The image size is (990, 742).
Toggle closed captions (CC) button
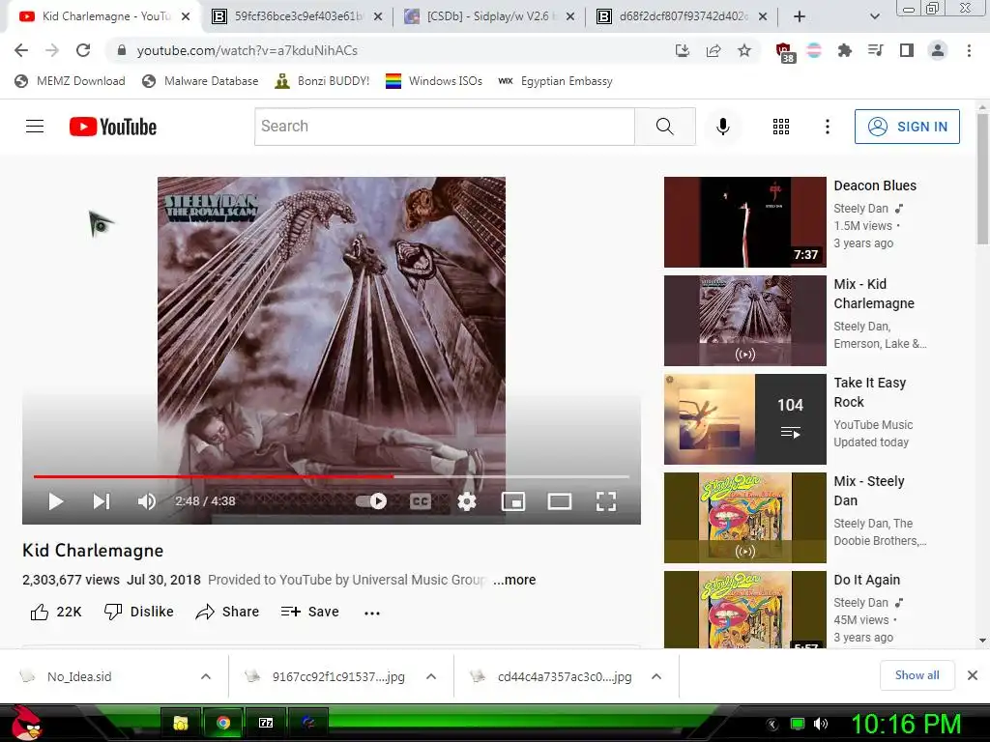coord(420,501)
